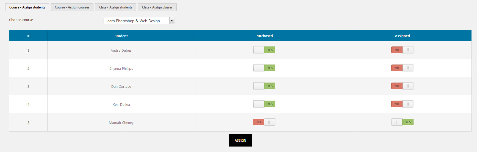This screenshot has width=477, height=152.
Task: Toggle Purchased switch for Andre Dubus
Action: (x=264, y=50)
